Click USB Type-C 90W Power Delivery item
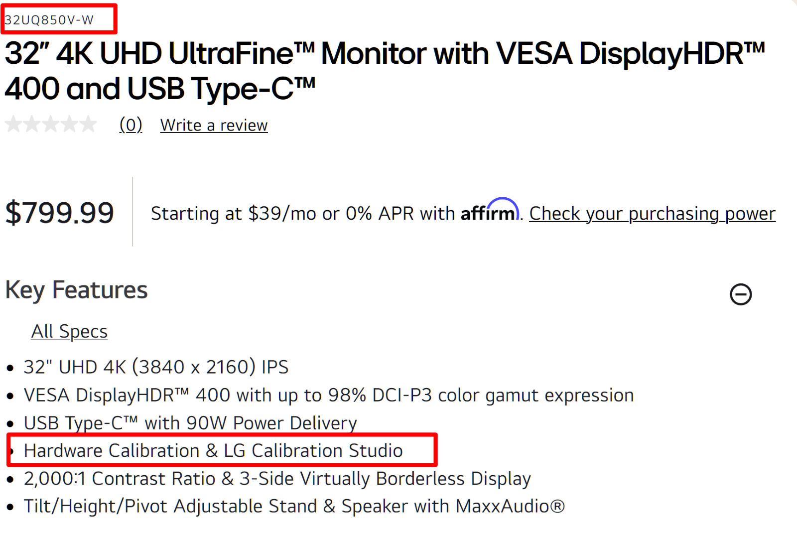 click(190, 423)
